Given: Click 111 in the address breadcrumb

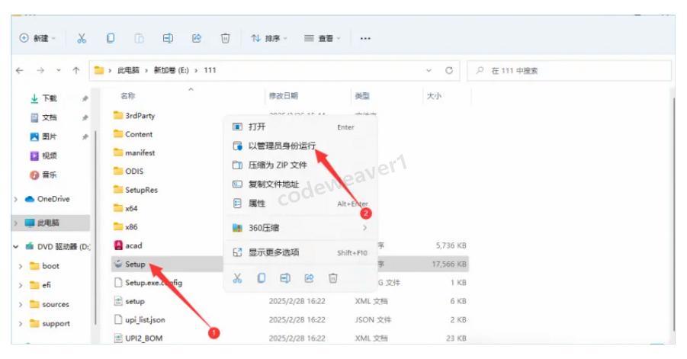Looking at the screenshot, I should tap(210, 70).
